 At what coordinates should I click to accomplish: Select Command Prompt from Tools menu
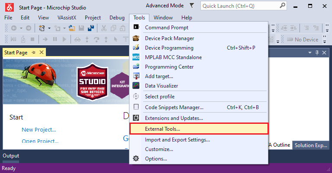coord(199,28)
